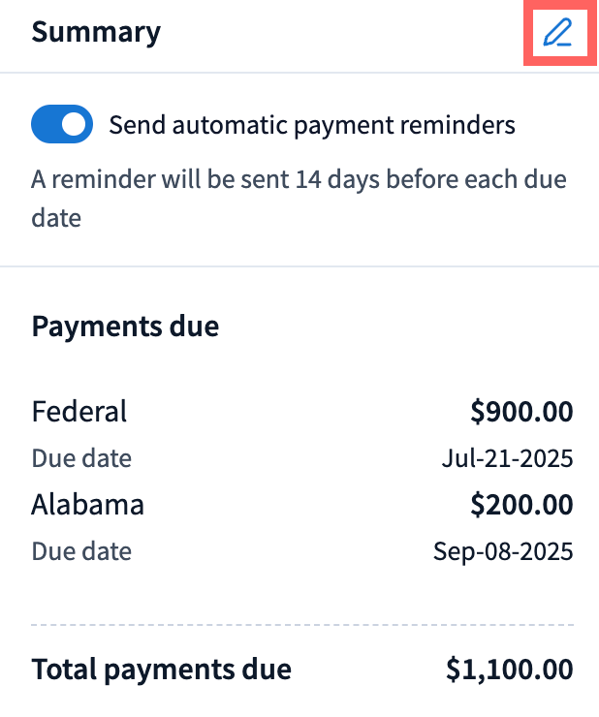Viewport: 599px width, 717px height.
Task: Click the divider line above 'Payments due'
Action: click(299, 266)
